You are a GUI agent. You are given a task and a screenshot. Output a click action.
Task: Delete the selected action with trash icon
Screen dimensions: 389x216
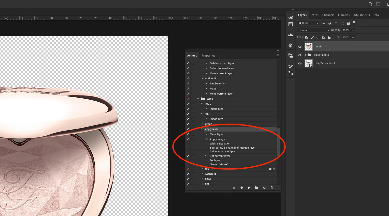pyautogui.click(x=272, y=188)
